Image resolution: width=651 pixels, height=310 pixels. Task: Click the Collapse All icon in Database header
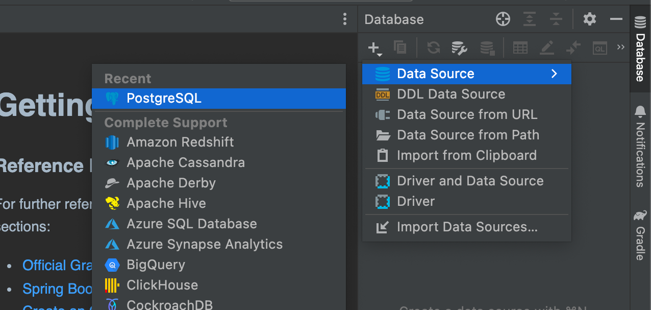(556, 19)
